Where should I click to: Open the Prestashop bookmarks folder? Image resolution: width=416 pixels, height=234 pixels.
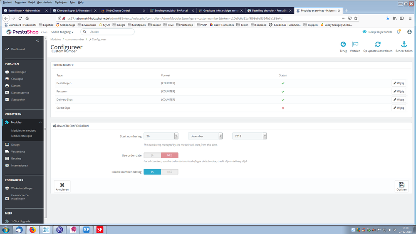[x=184, y=25]
